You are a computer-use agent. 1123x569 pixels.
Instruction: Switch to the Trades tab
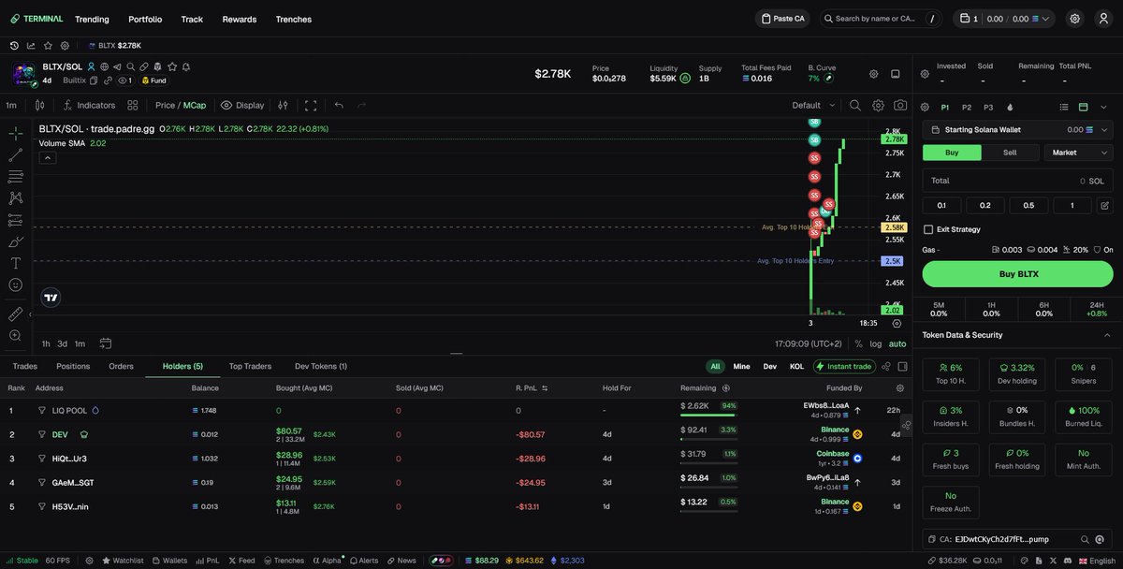[x=25, y=366]
